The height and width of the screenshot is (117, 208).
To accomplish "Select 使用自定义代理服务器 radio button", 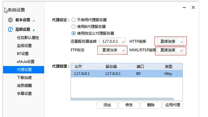I will (74, 33).
